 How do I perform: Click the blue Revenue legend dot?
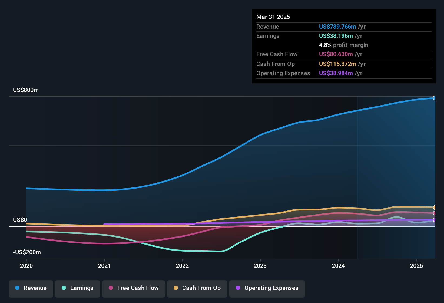[17, 288]
